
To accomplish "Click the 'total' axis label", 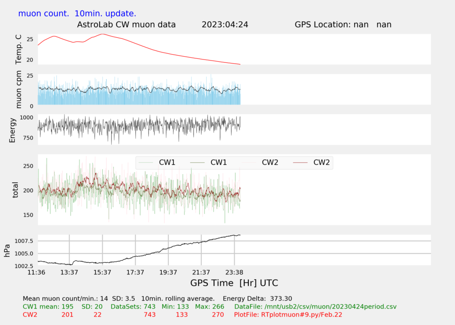I will click(x=15, y=190).
